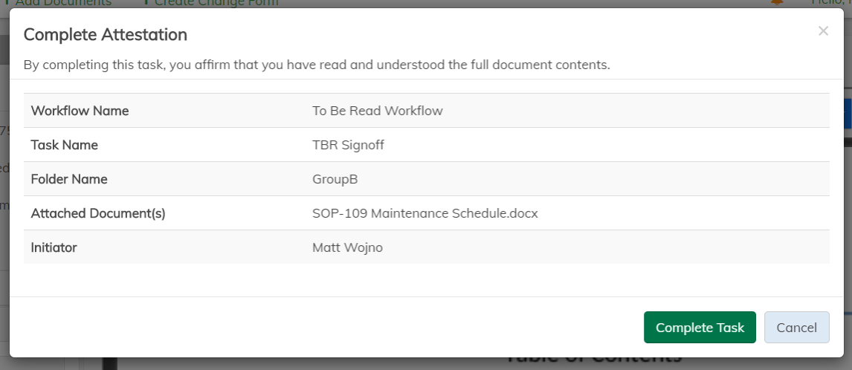The height and width of the screenshot is (370, 852).
Task: Click the 'Complete Attestation' dialog title
Action: coord(105,34)
